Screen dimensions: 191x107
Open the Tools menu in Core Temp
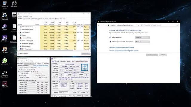coord(28,61)
